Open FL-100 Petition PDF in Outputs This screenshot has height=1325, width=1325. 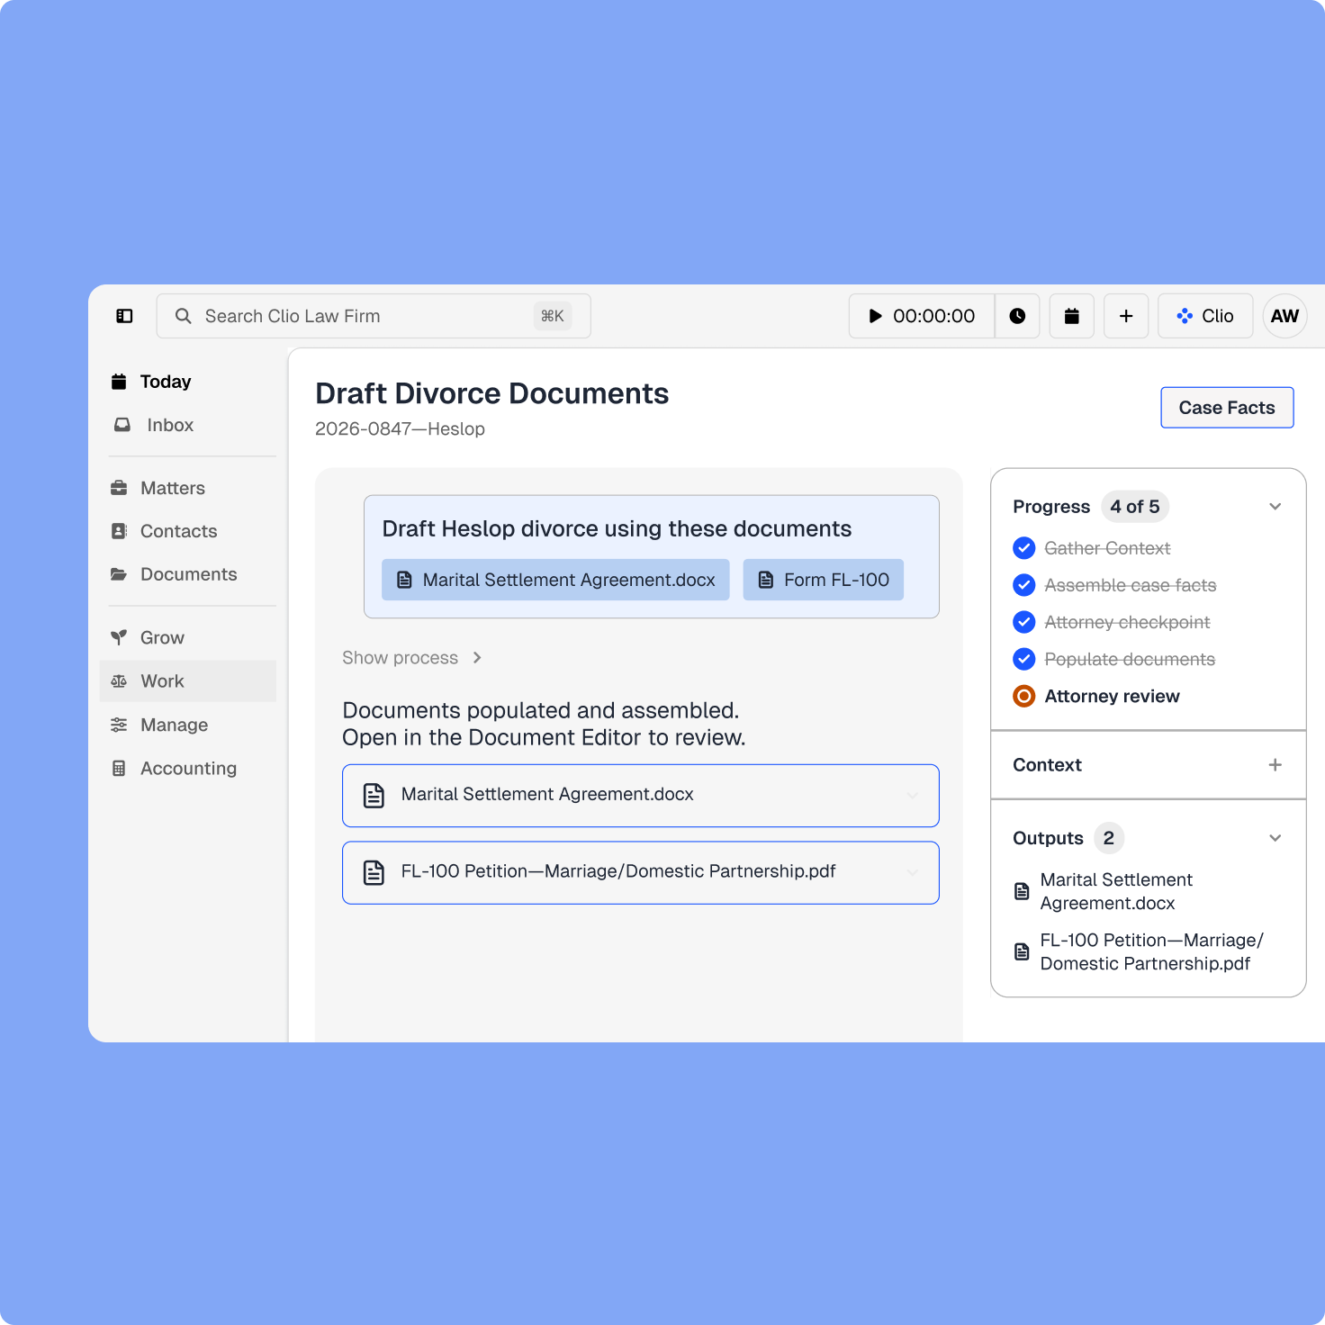[1139, 951]
